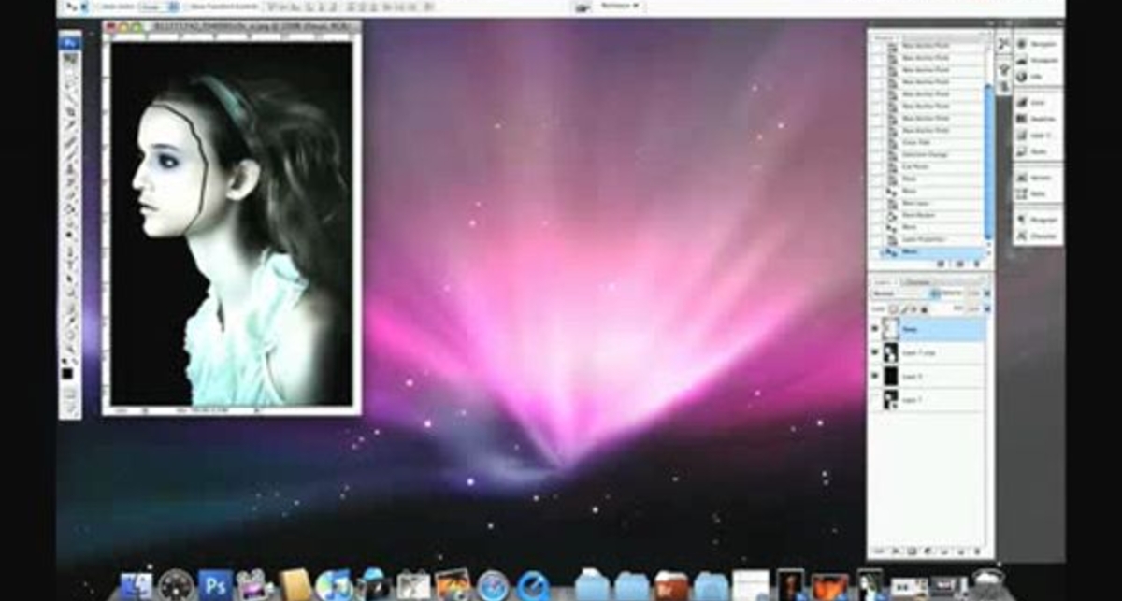Screen dimensions: 1122x601
Task: Open the Histogram panel
Action: (x=1038, y=60)
